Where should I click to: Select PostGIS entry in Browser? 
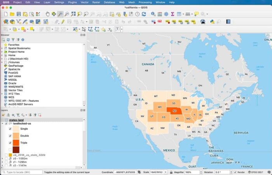pyautogui.click(x=13, y=73)
